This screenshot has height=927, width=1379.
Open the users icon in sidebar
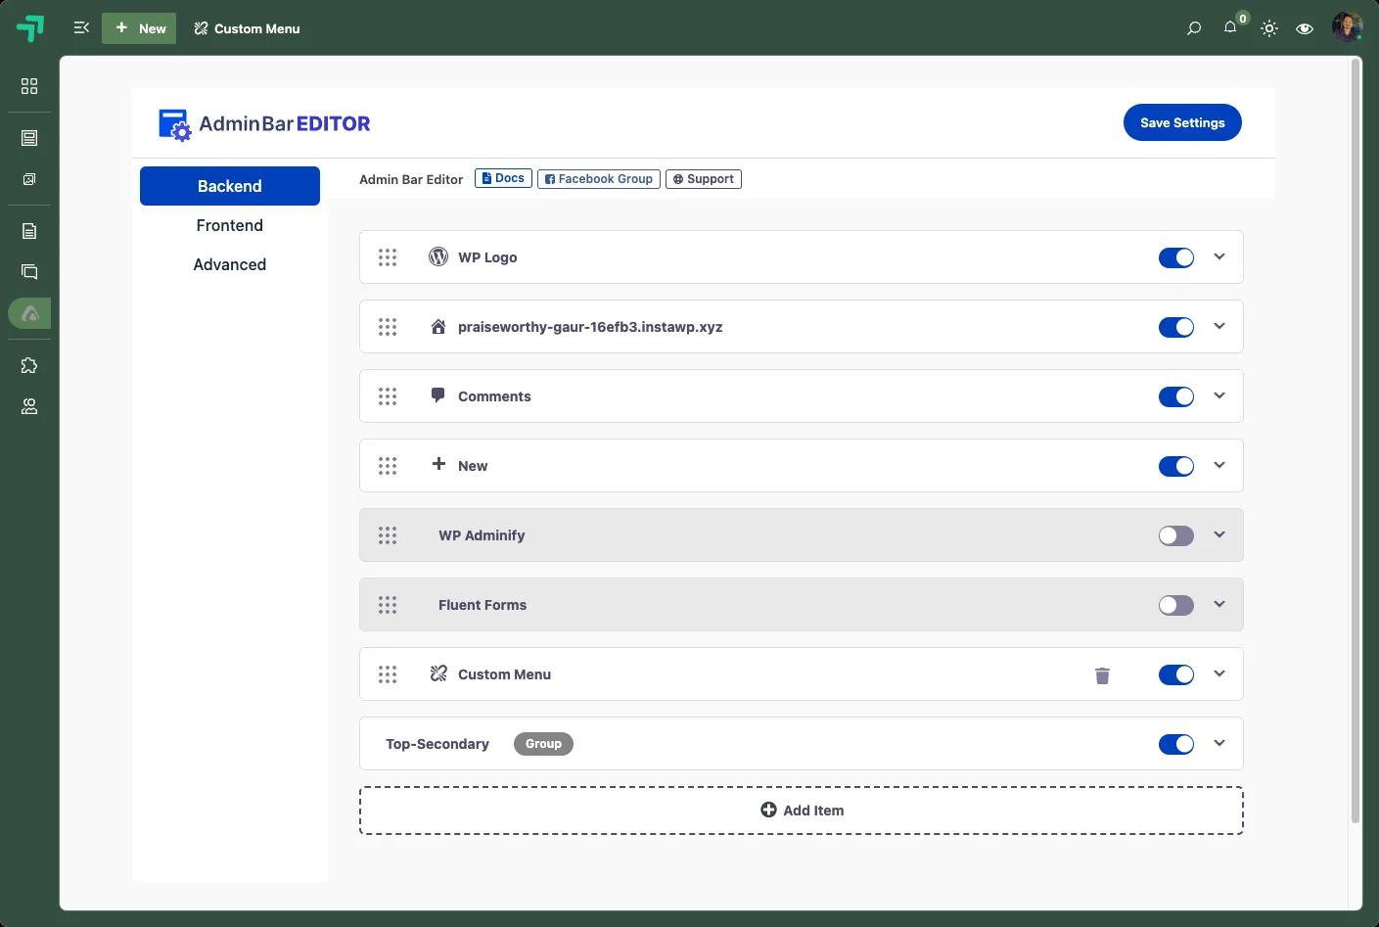click(x=29, y=406)
